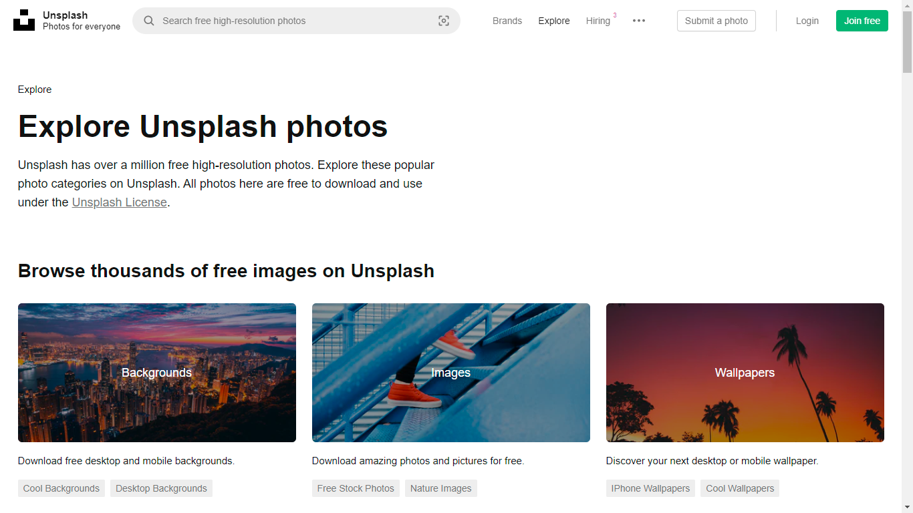Image resolution: width=913 pixels, height=513 pixels.
Task: Open the Wallpapers category thumbnail
Action: (745, 373)
